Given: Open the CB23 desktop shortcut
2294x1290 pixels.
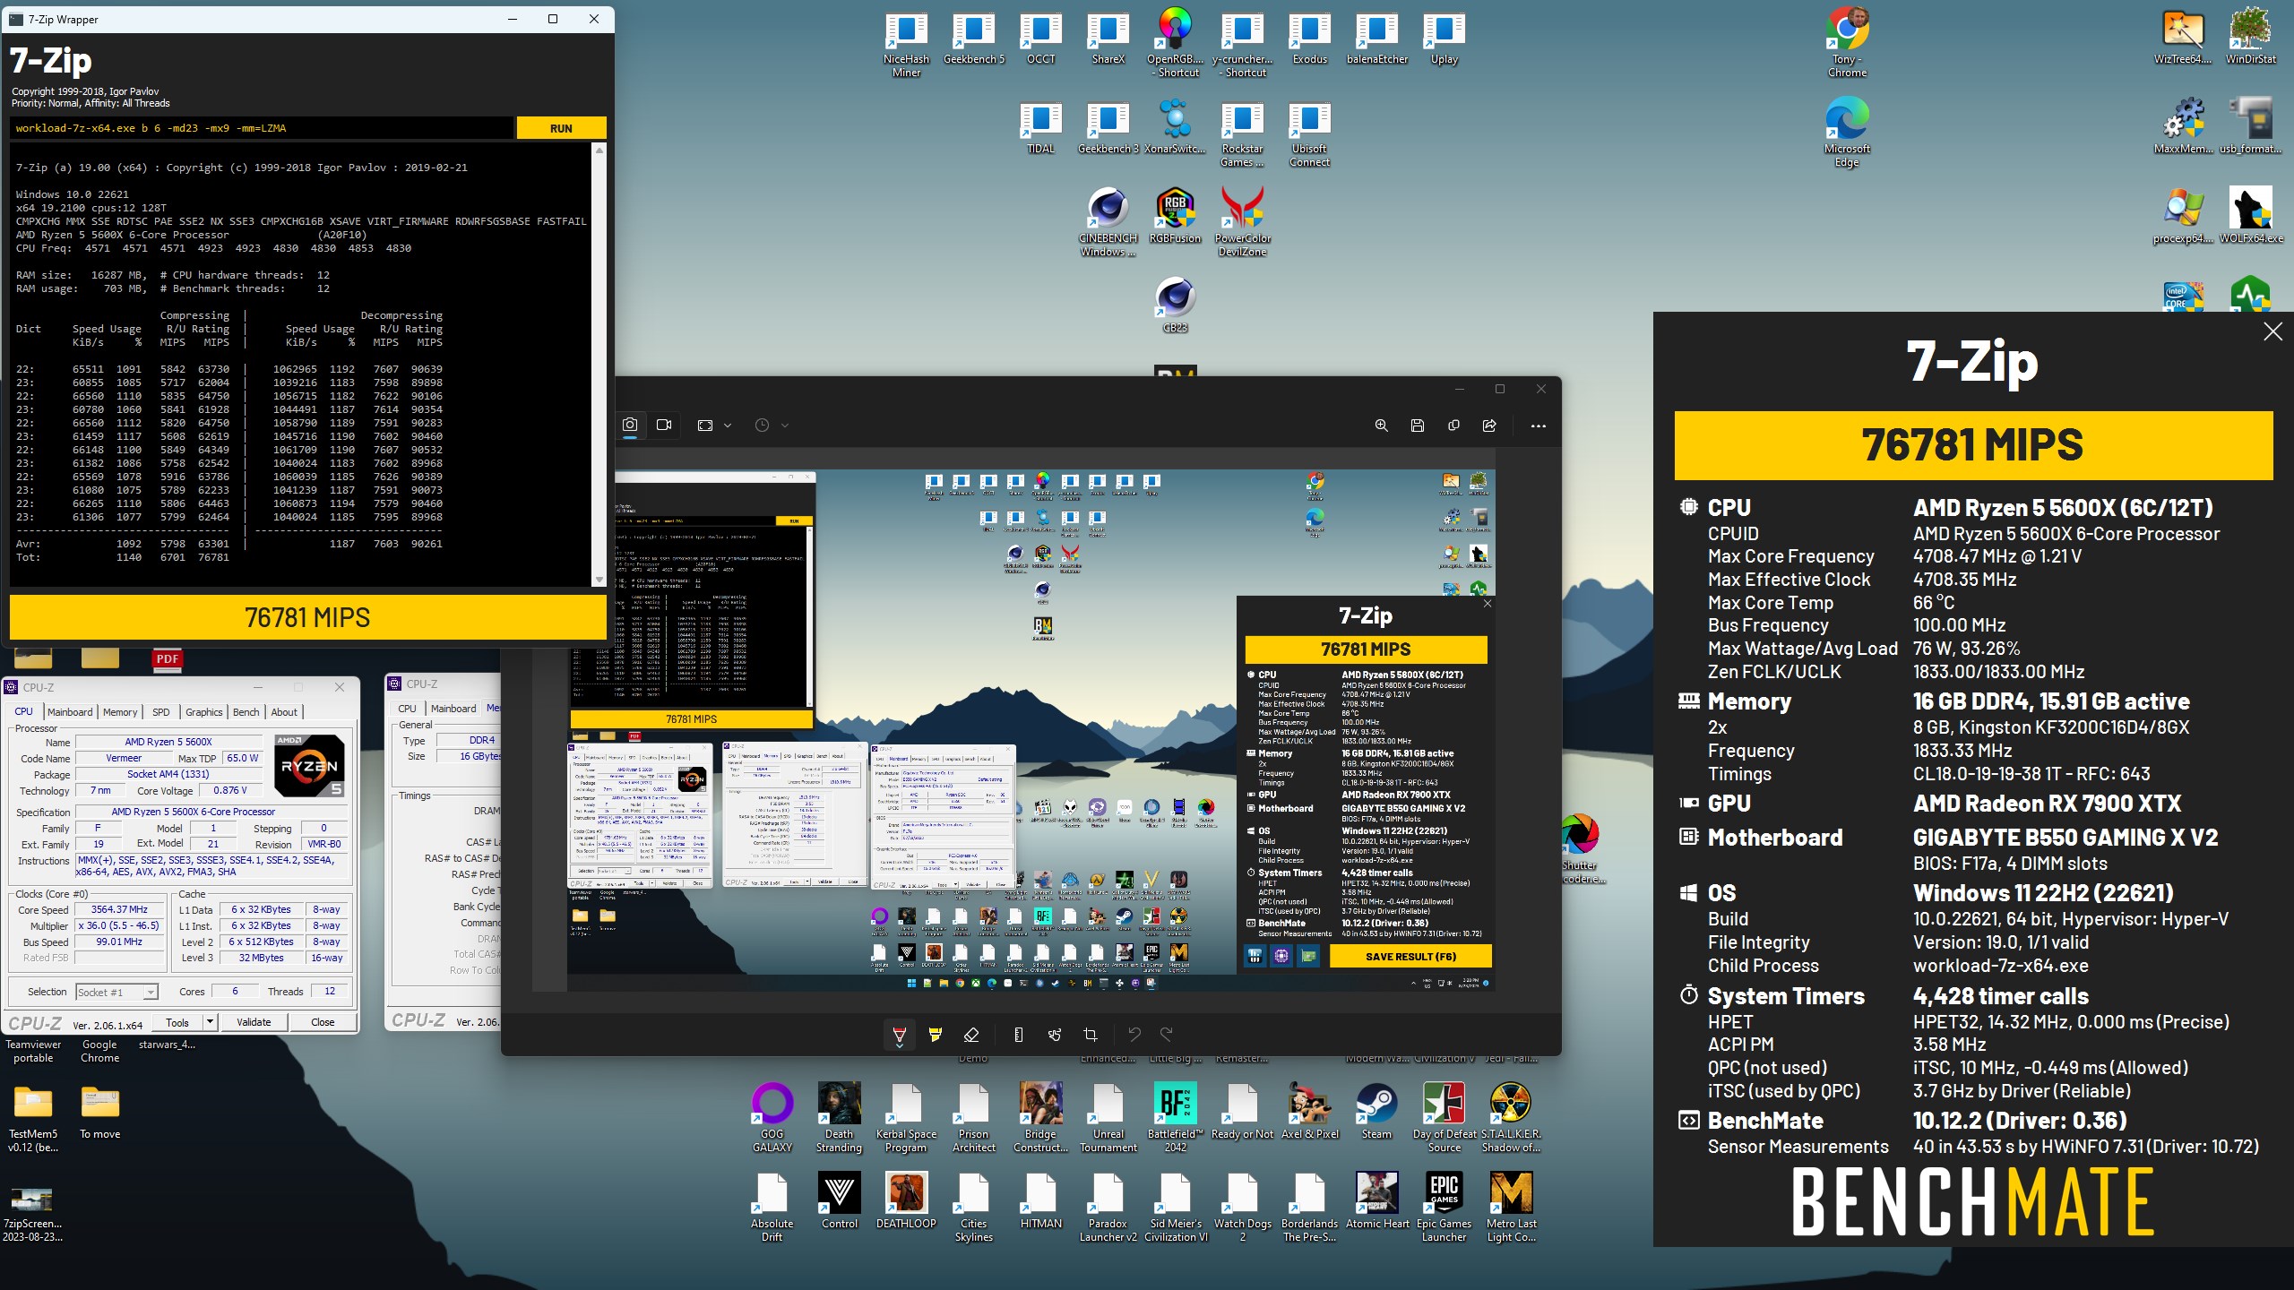Looking at the screenshot, I should 1175,305.
